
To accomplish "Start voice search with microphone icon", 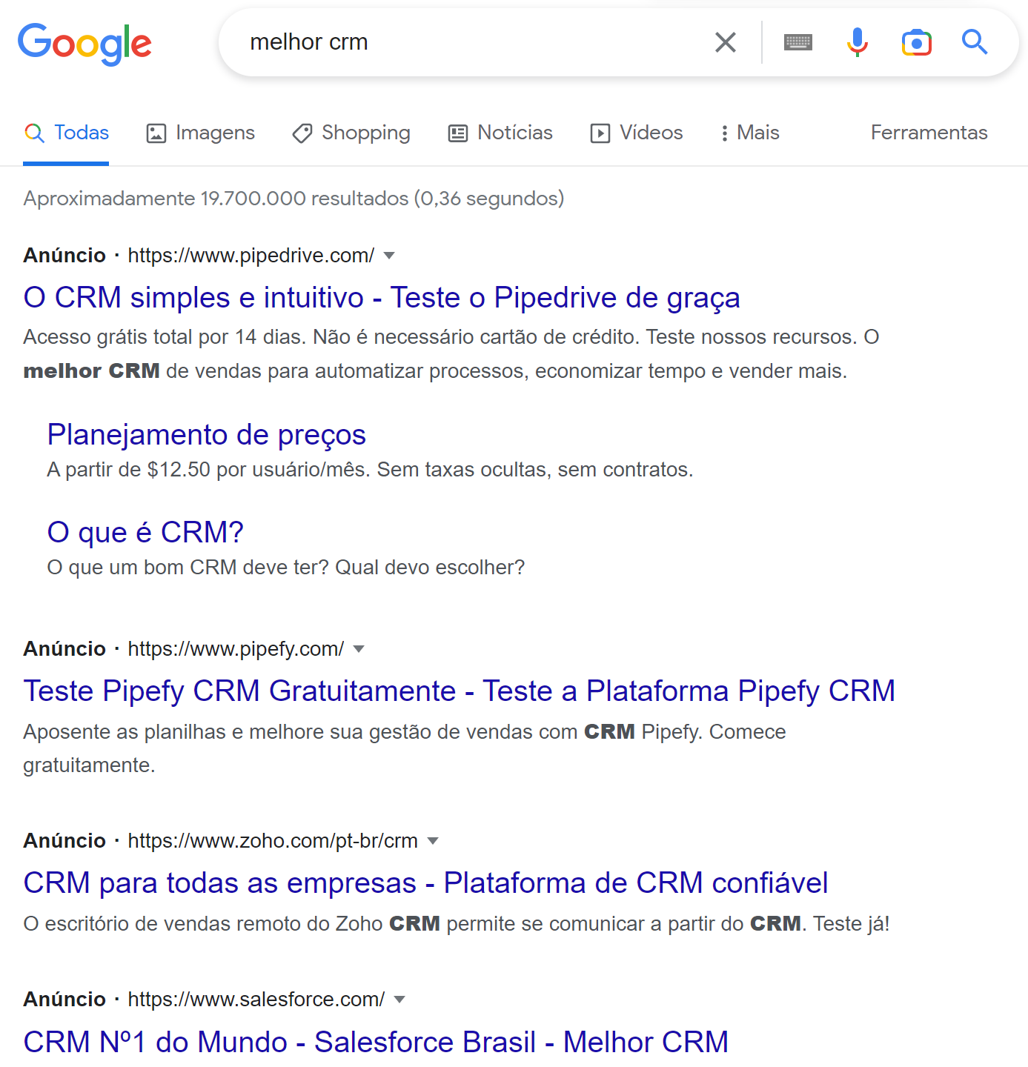I will click(x=858, y=42).
